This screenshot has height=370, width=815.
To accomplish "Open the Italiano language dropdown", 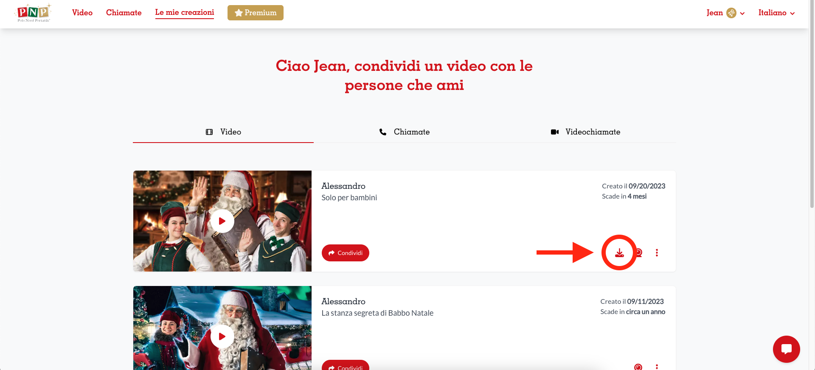I will pyautogui.click(x=776, y=13).
